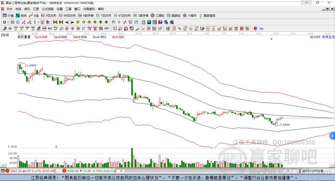Expand the 日 period dropdown
The image size is (335, 181).
tap(8, 22)
